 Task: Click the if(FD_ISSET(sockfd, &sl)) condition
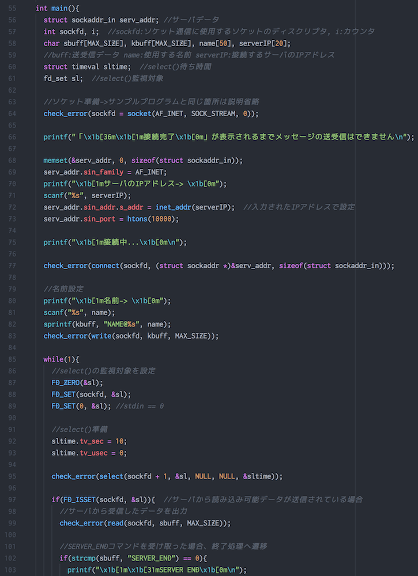(103, 500)
